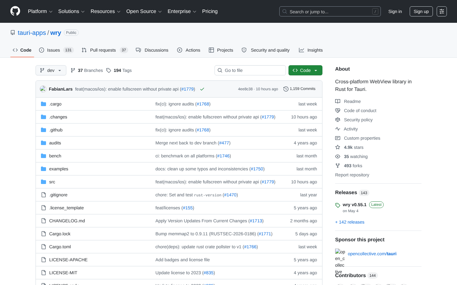This screenshot has width=457, height=285.
Task: Click the LICENSE-MIT file icon
Action: tap(43, 273)
